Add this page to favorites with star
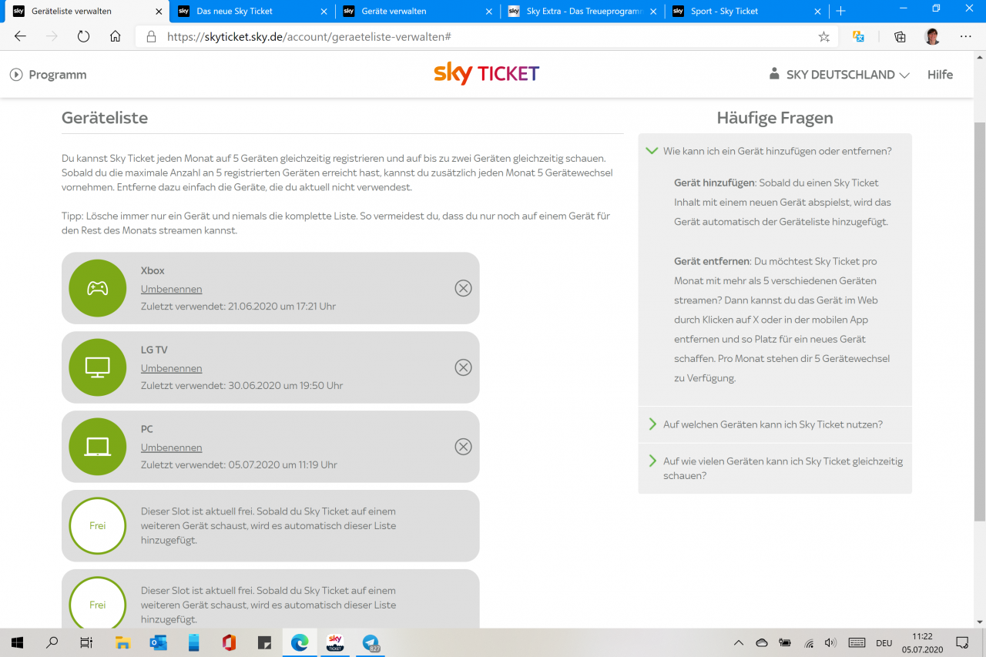986x657 pixels. coord(823,37)
